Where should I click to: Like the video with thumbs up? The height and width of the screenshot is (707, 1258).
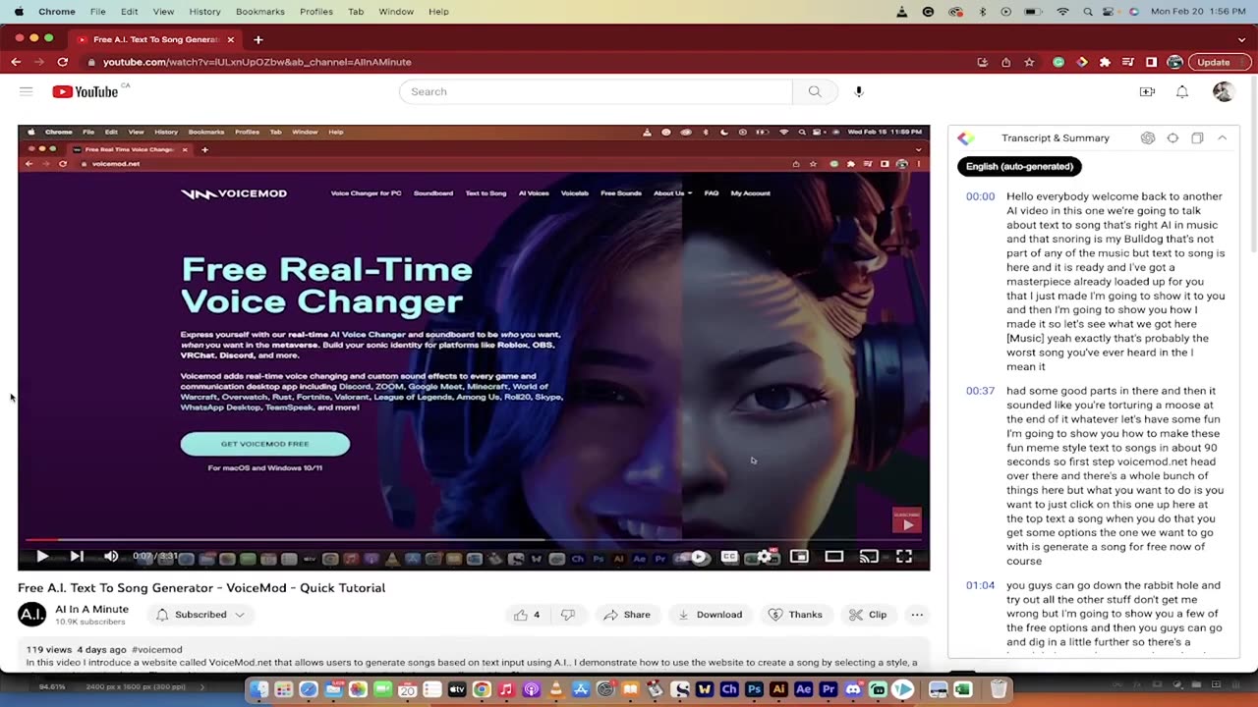[527, 615]
